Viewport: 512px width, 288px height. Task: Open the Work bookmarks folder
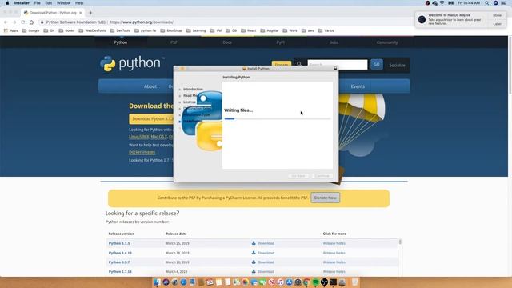point(290,30)
